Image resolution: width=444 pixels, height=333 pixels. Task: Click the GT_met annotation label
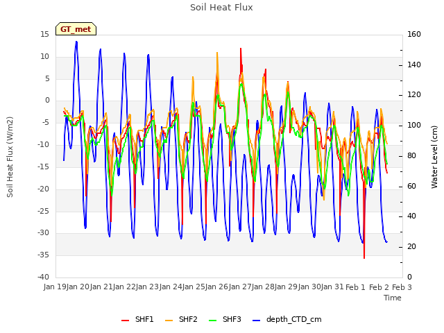[76, 29]
